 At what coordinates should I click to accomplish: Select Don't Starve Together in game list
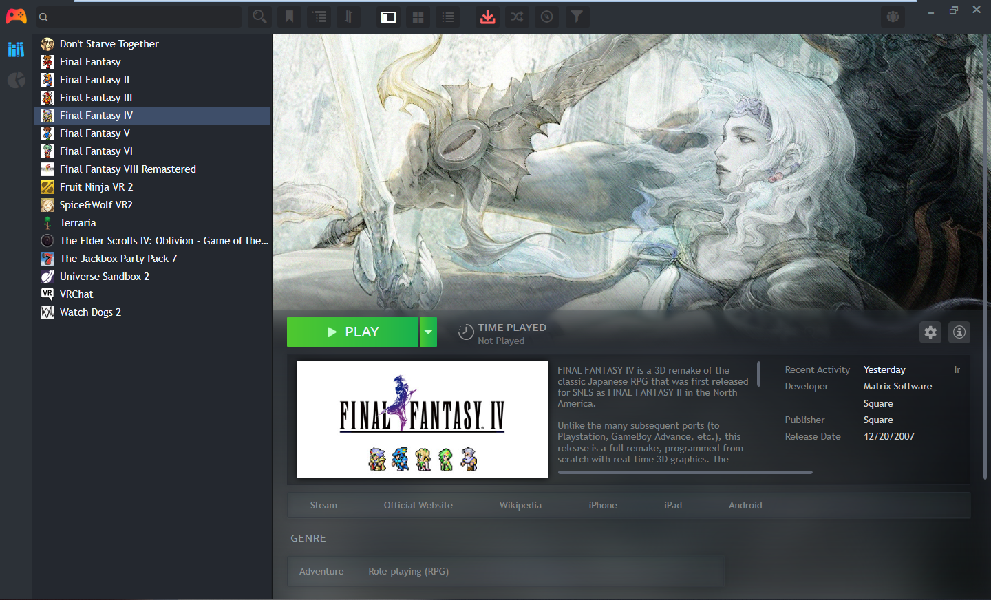[152, 44]
